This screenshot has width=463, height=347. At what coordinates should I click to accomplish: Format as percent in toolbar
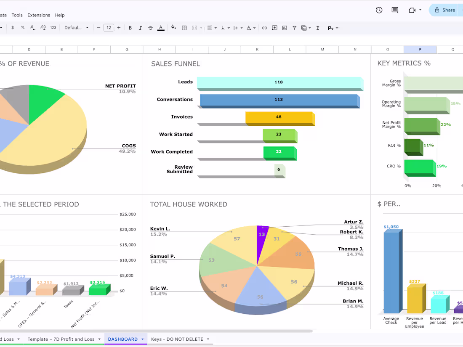[x=22, y=28]
